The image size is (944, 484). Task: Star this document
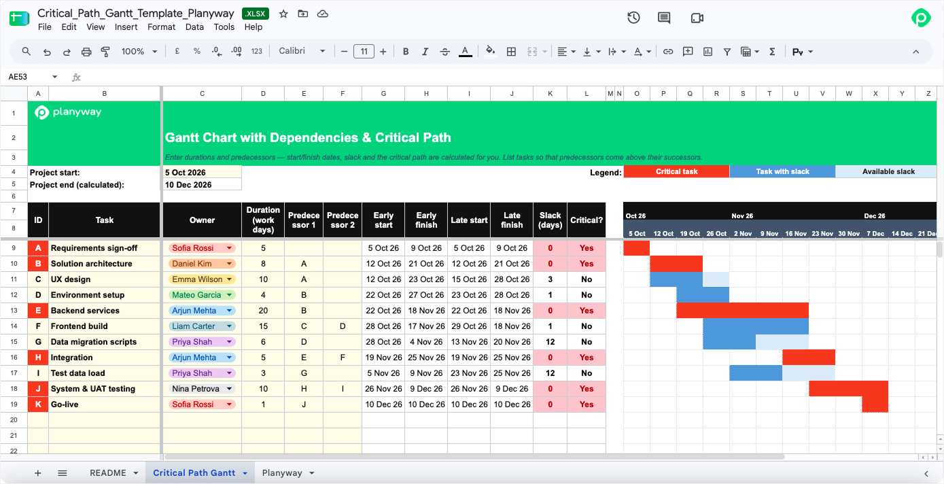(x=283, y=14)
